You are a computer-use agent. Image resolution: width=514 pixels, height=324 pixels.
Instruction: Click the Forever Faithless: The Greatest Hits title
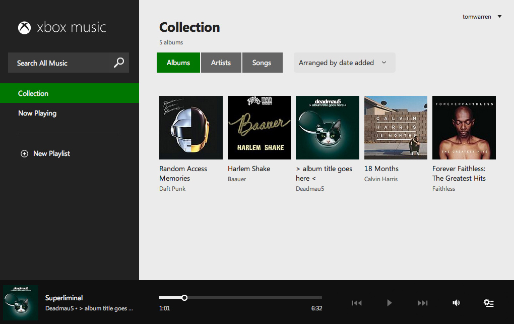coord(459,173)
